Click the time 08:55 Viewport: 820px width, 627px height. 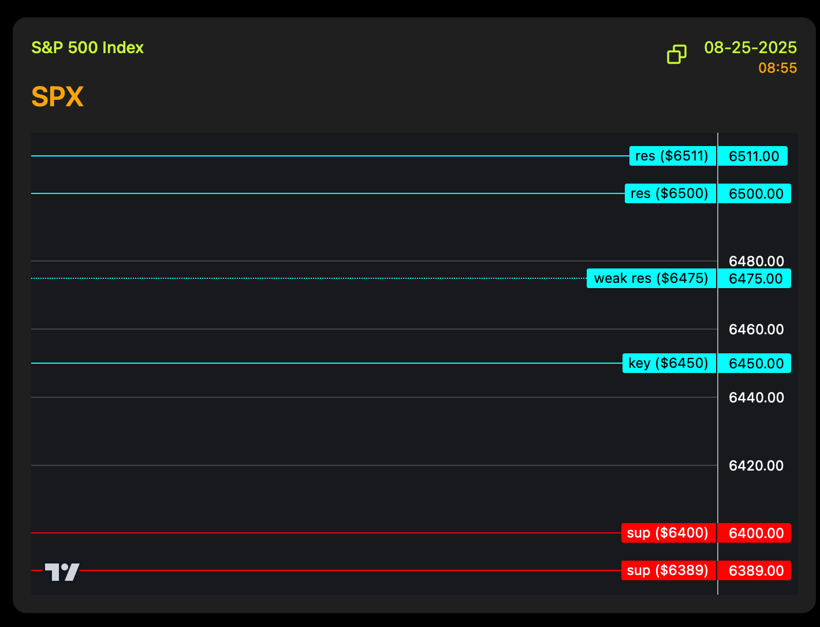click(778, 68)
